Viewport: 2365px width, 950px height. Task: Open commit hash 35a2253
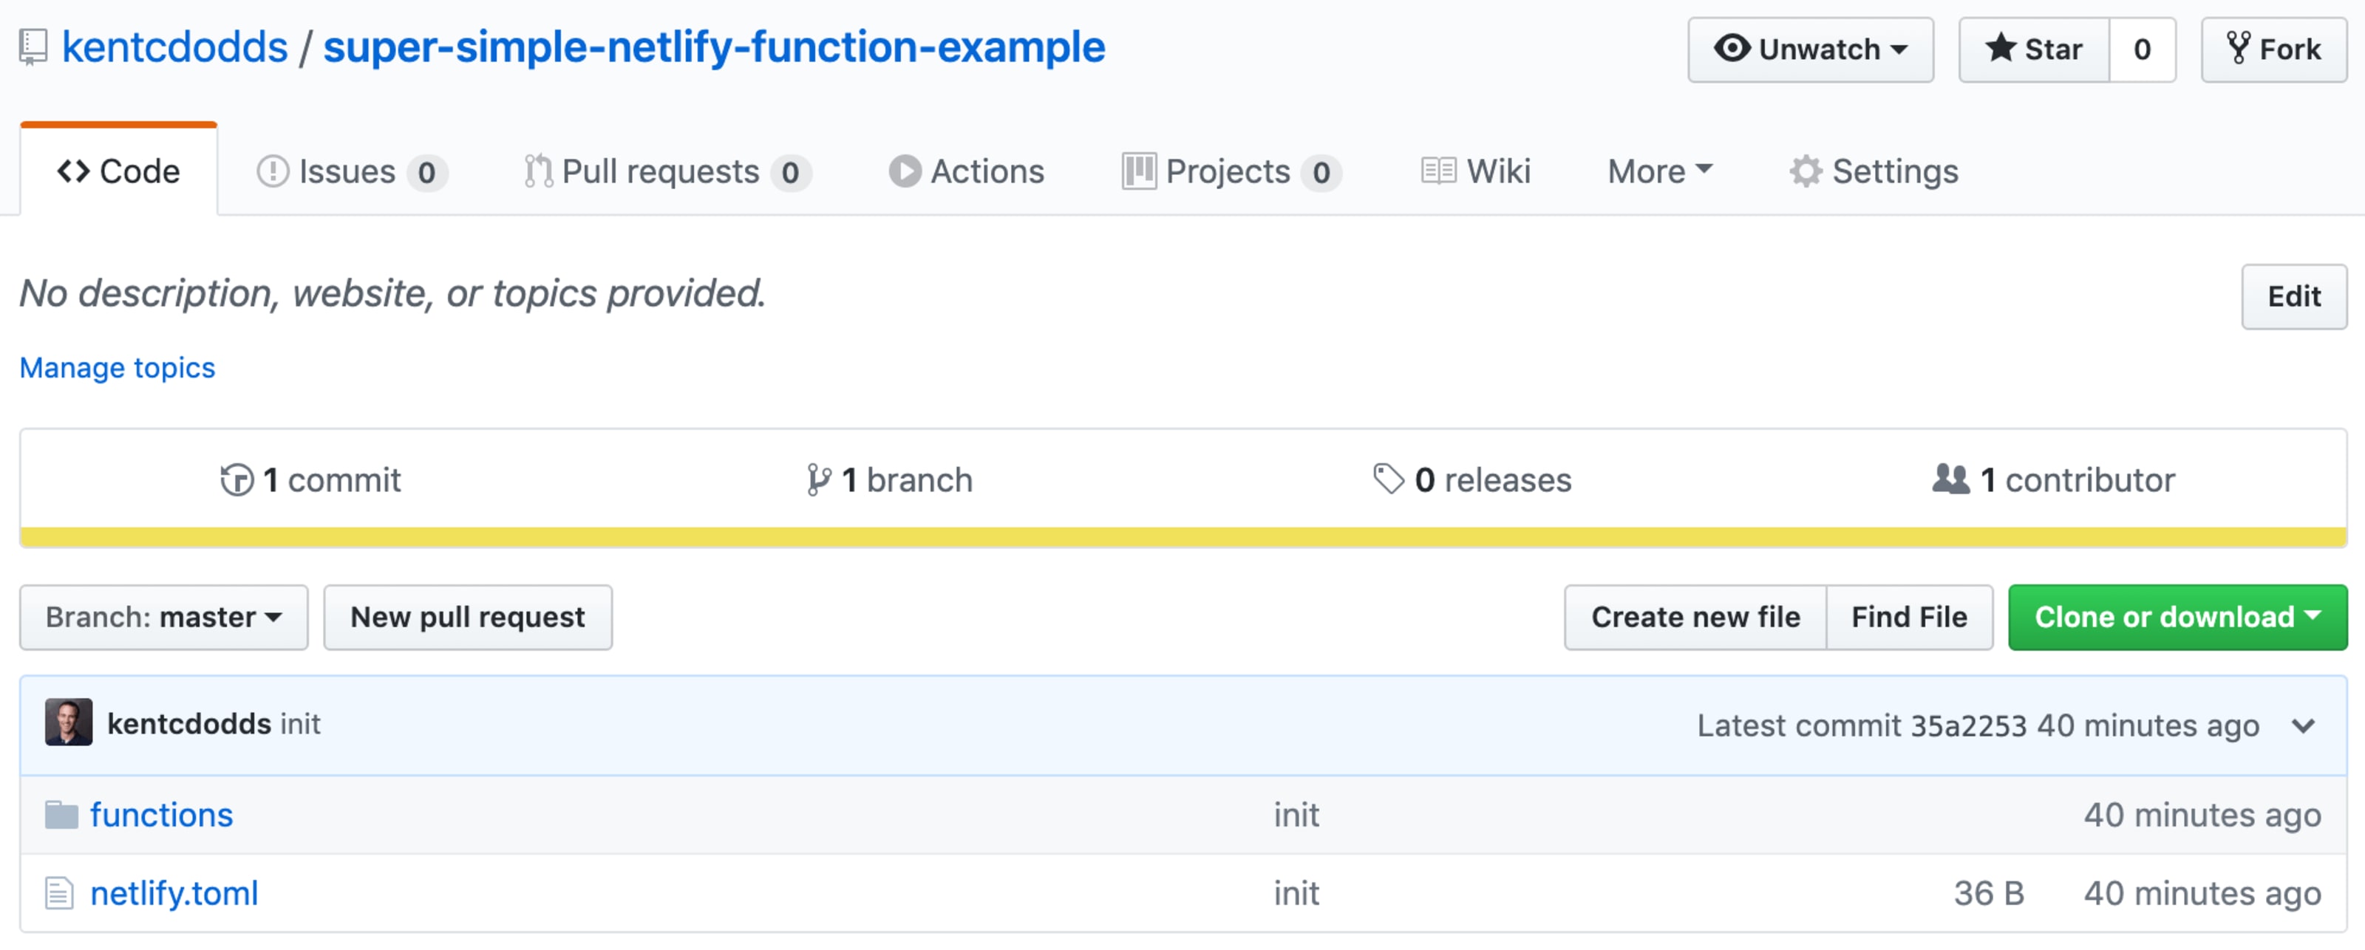click(1967, 726)
